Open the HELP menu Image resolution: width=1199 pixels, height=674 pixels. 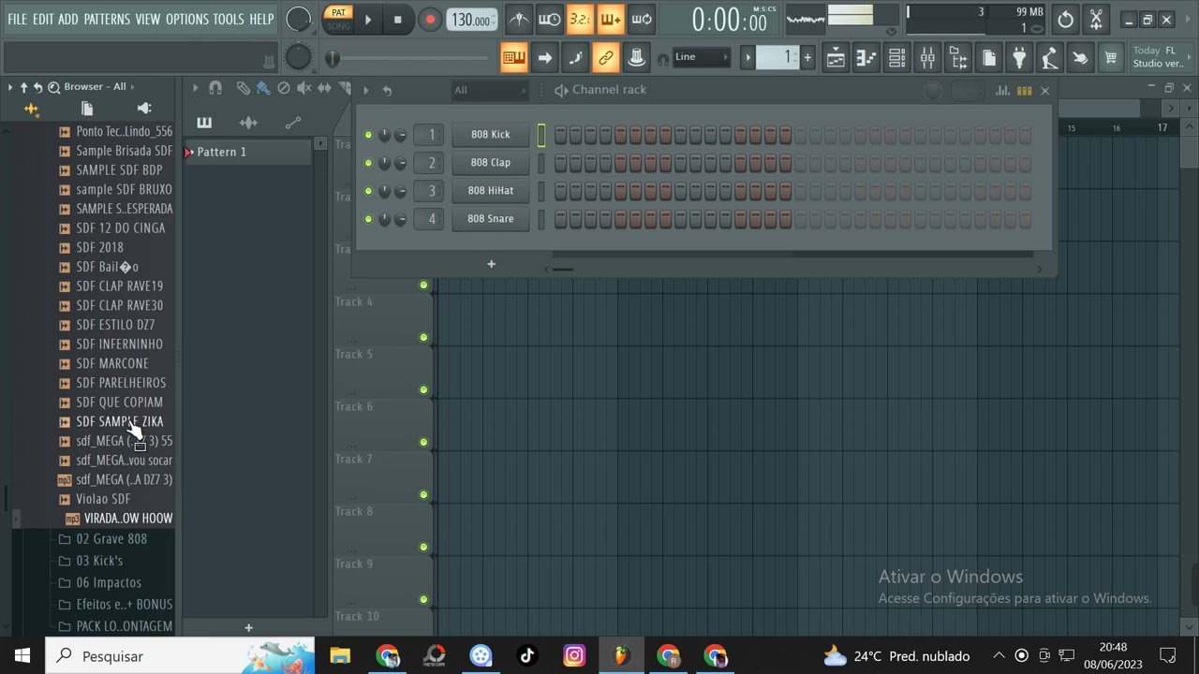[x=261, y=19]
